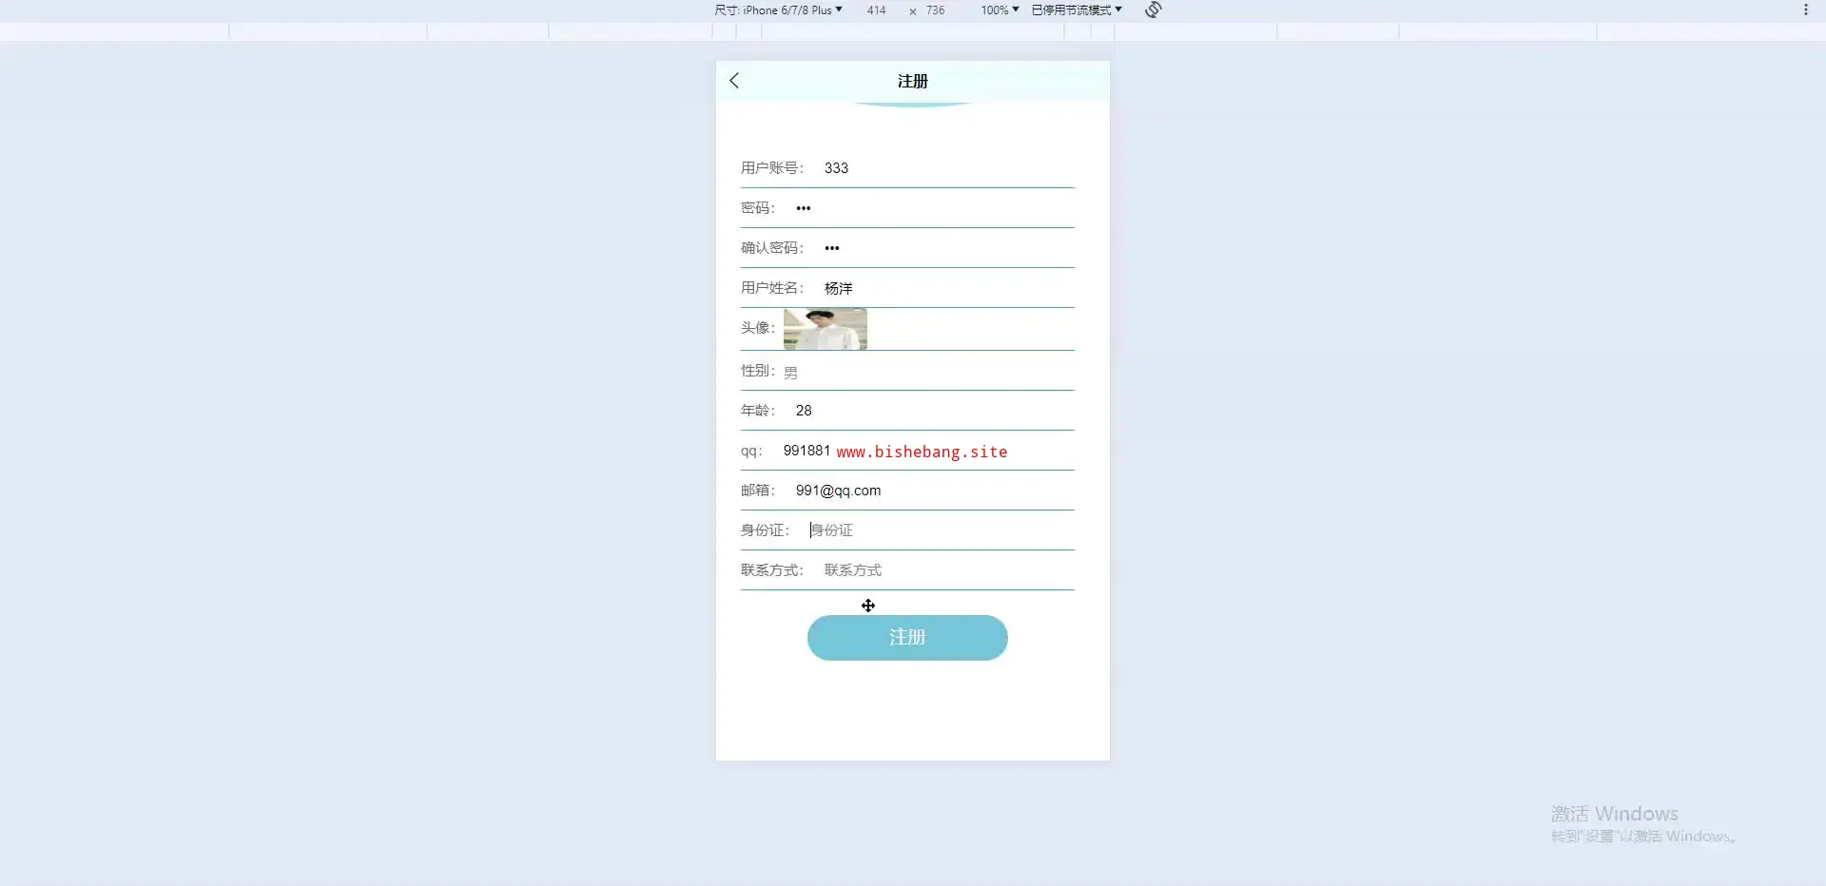
Task: Rotate the device with the rotate icon
Action: point(1154,10)
